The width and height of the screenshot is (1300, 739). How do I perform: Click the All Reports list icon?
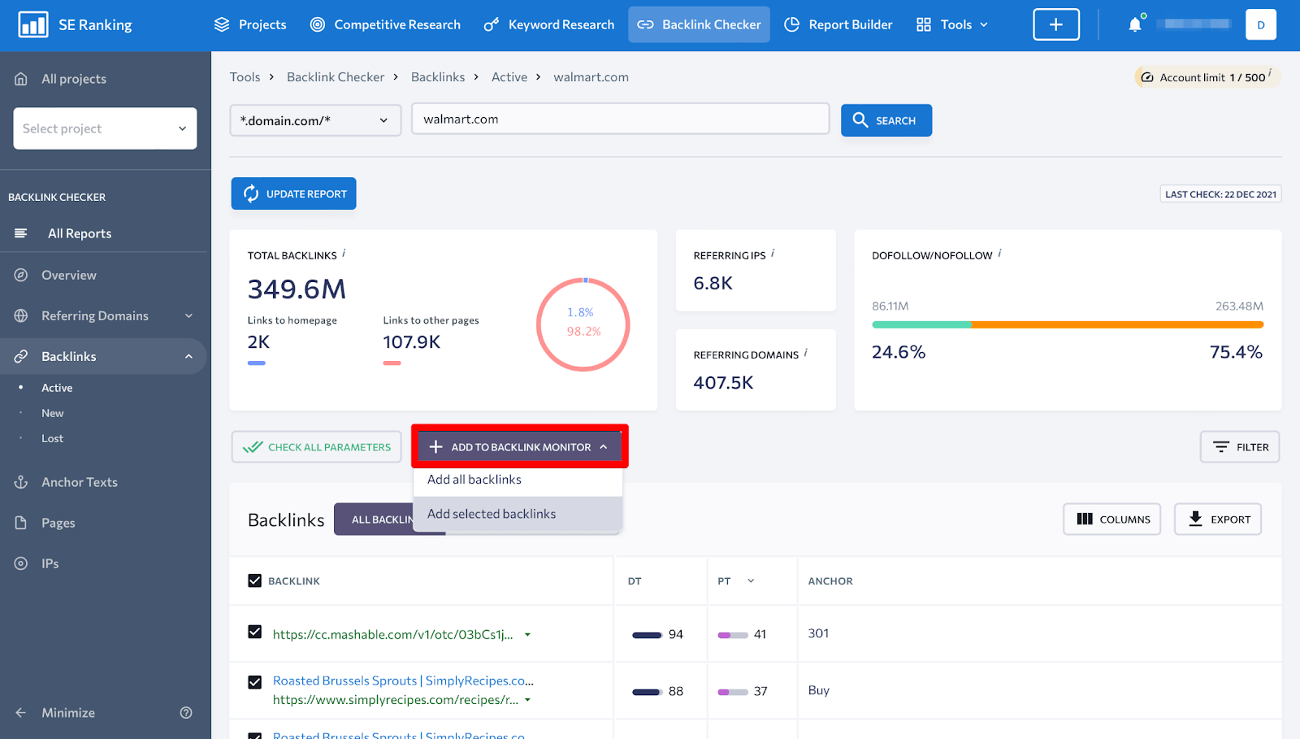click(21, 233)
